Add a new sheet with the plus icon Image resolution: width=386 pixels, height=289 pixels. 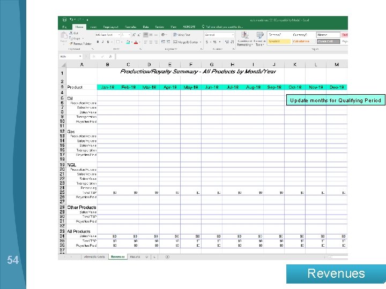pos(167,257)
